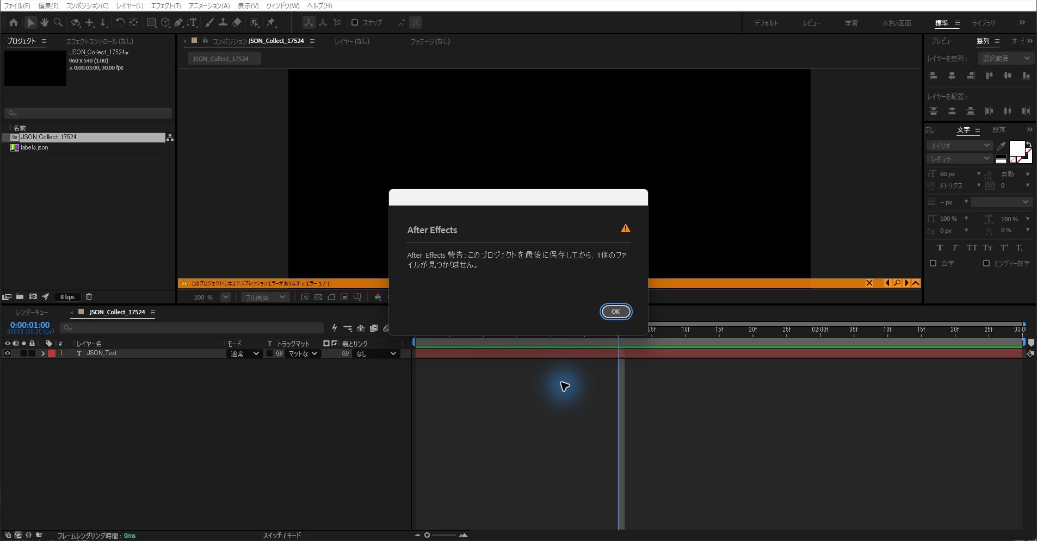
Task: Tick the 合字 ligatures checkbox
Action: 933,263
